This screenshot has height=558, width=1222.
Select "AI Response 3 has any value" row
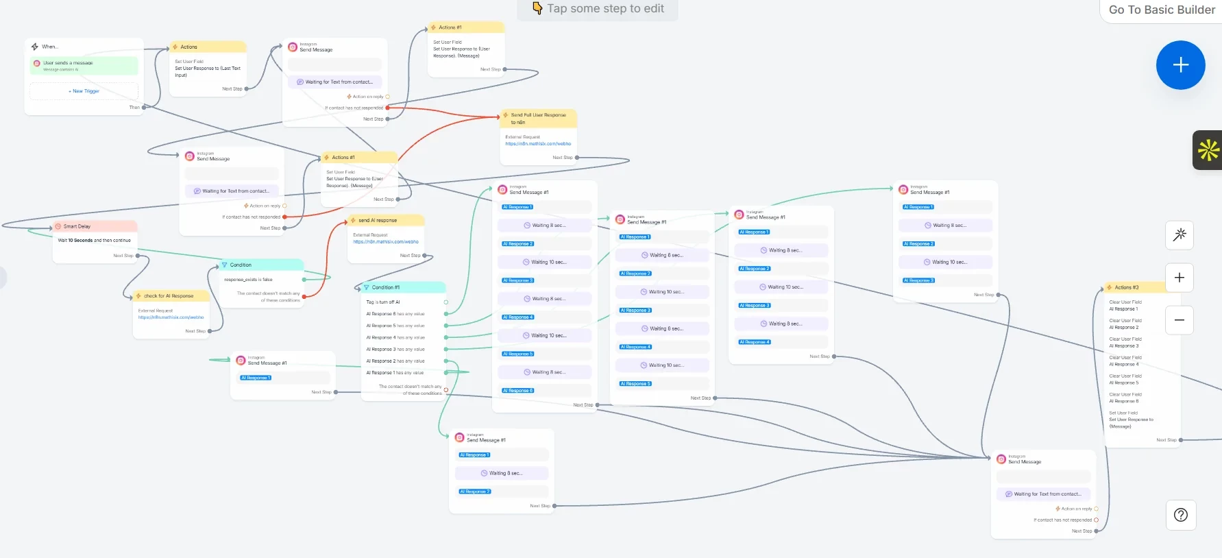point(404,349)
